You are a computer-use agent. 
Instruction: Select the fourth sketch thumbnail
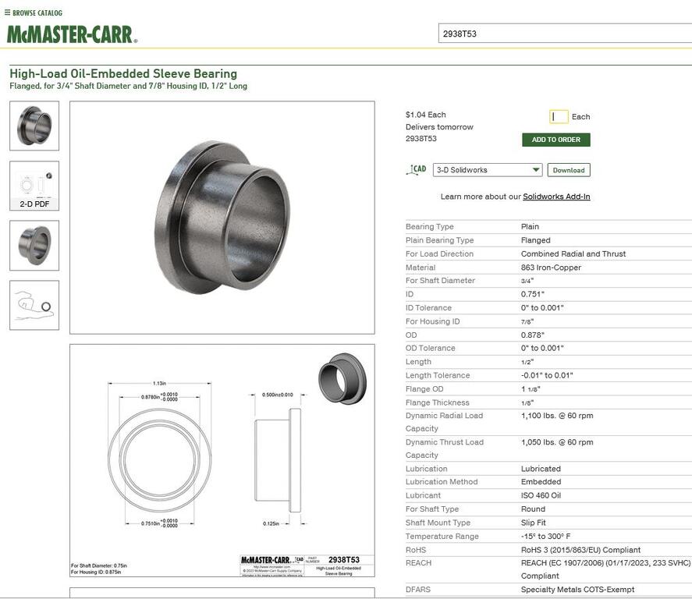point(34,305)
